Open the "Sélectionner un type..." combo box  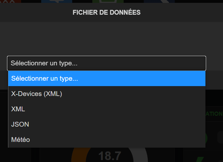point(106,63)
